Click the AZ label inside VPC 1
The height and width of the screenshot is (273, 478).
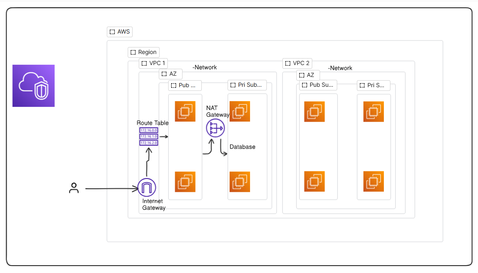click(170, 74)
